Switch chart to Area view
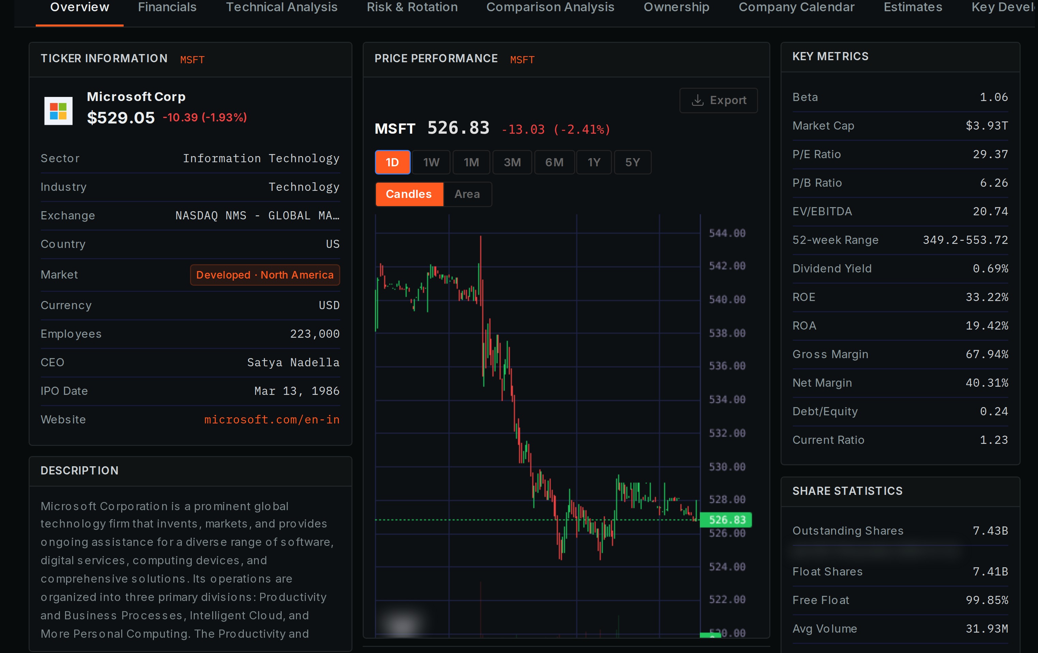This screenshot has width=1038, height=653. click(x=467, y=194)
